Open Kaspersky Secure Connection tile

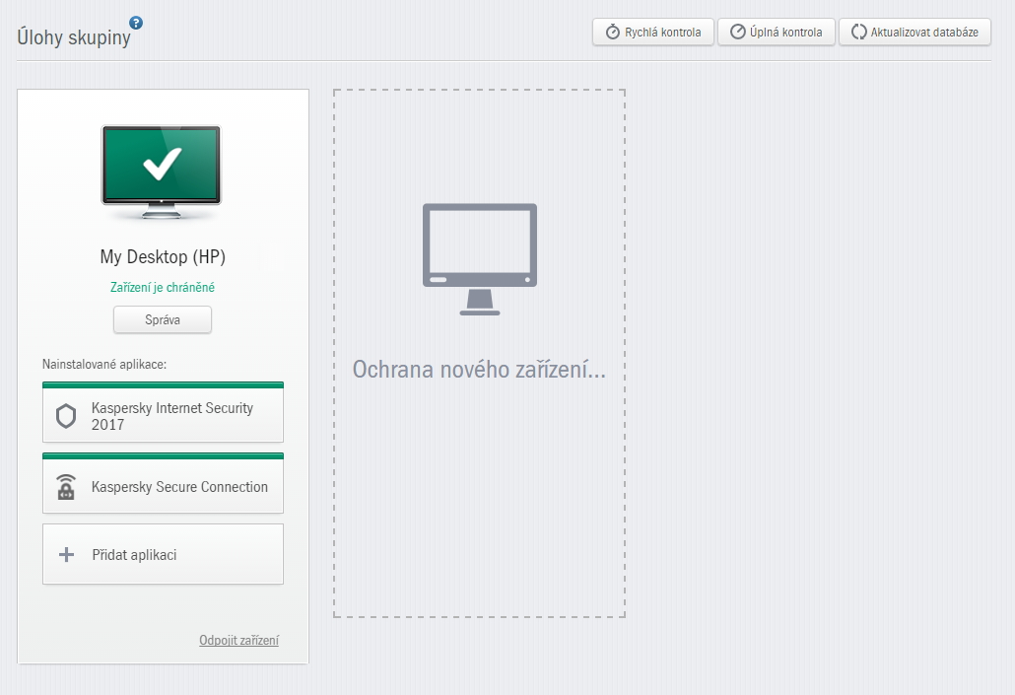coord(164,483)
